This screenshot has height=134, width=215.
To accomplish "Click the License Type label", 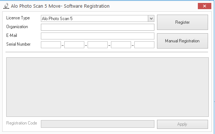I will (18, 18).
